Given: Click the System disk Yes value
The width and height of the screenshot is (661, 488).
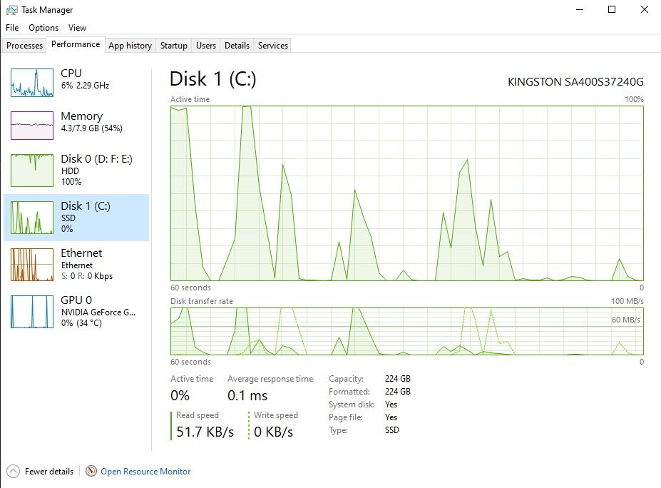Looking at the screenshot, I should (391, 405).
